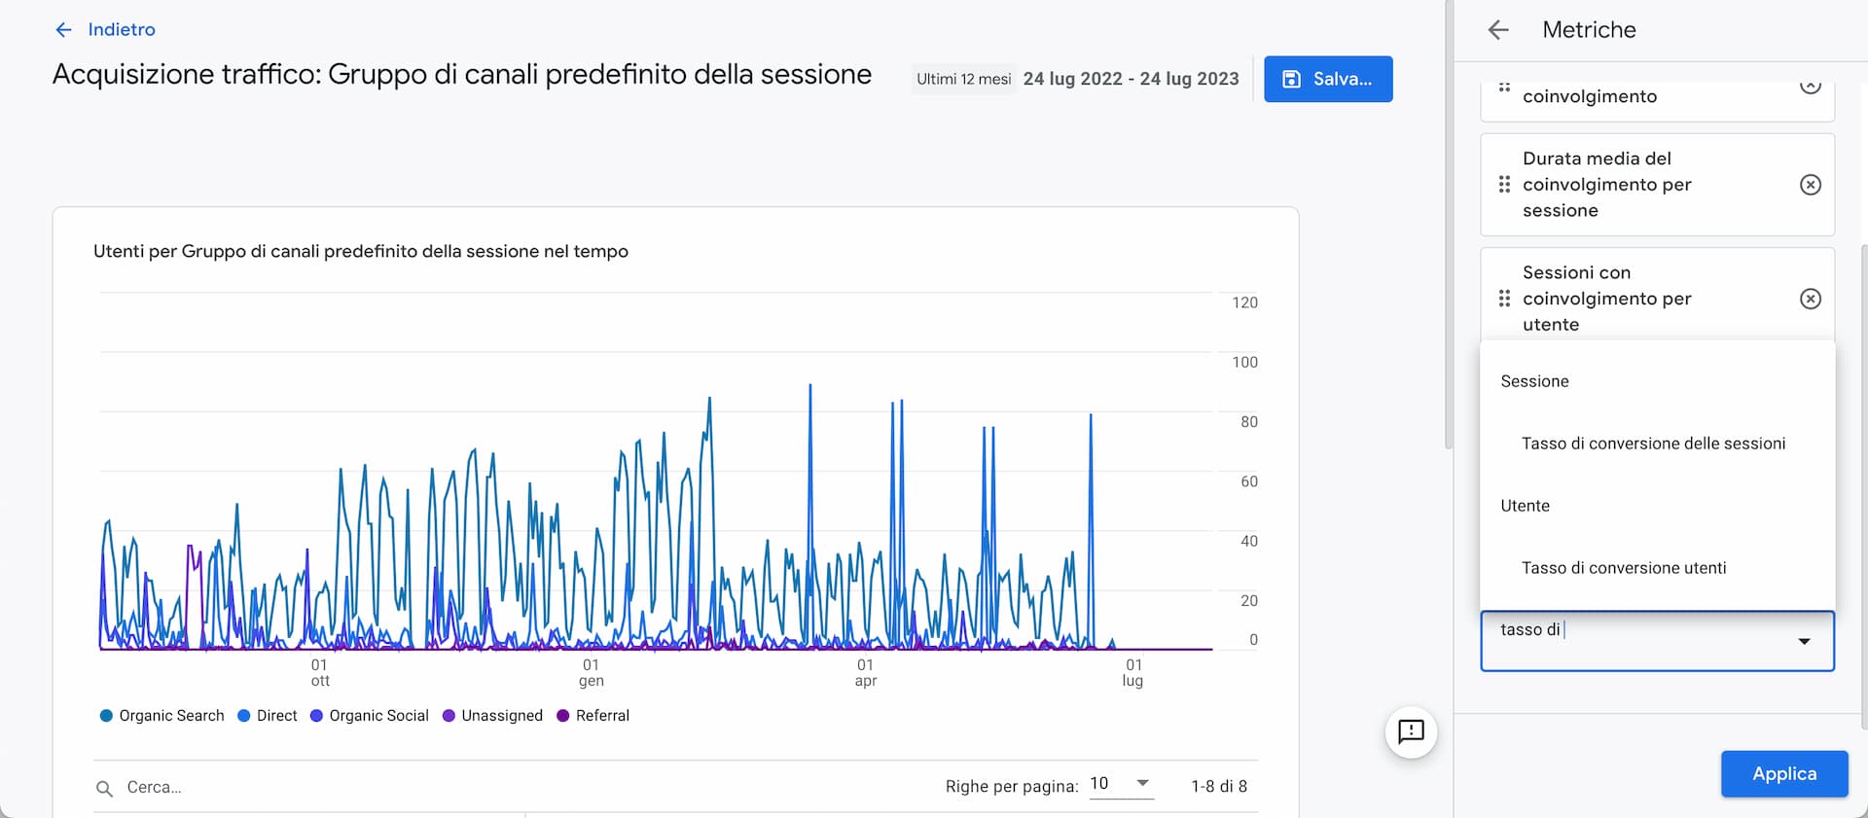Click the back arrow in Metriche panel
1868x818 pixels.
tap(1498, 30)
